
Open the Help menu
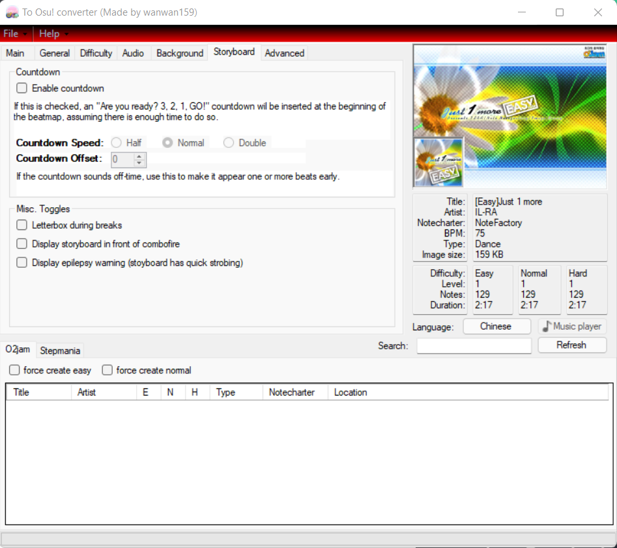pos(53,34)
